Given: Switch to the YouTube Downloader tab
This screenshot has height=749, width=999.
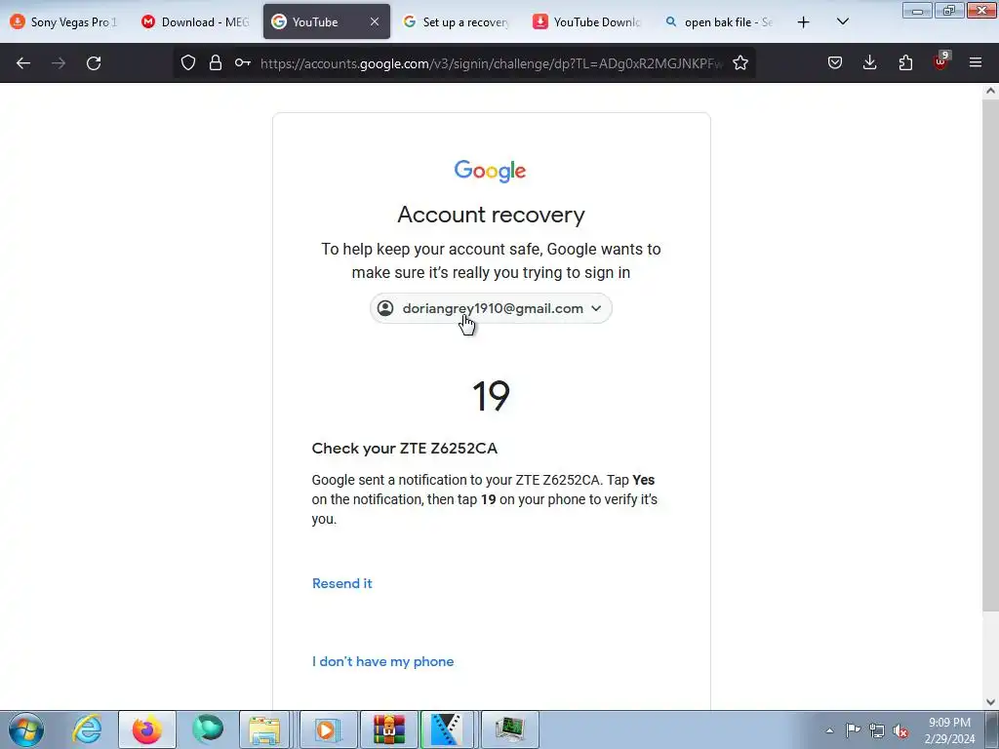Looking at the screenshot, I should tap(587, 21).
